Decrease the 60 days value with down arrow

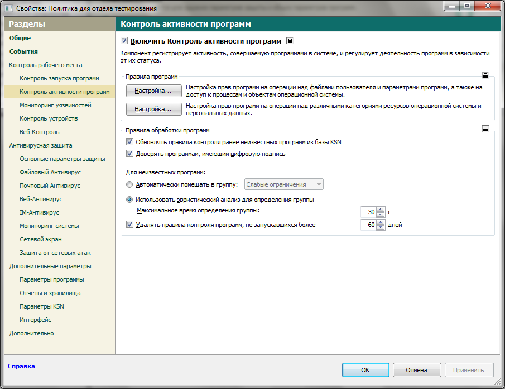(x=381, y=227)
